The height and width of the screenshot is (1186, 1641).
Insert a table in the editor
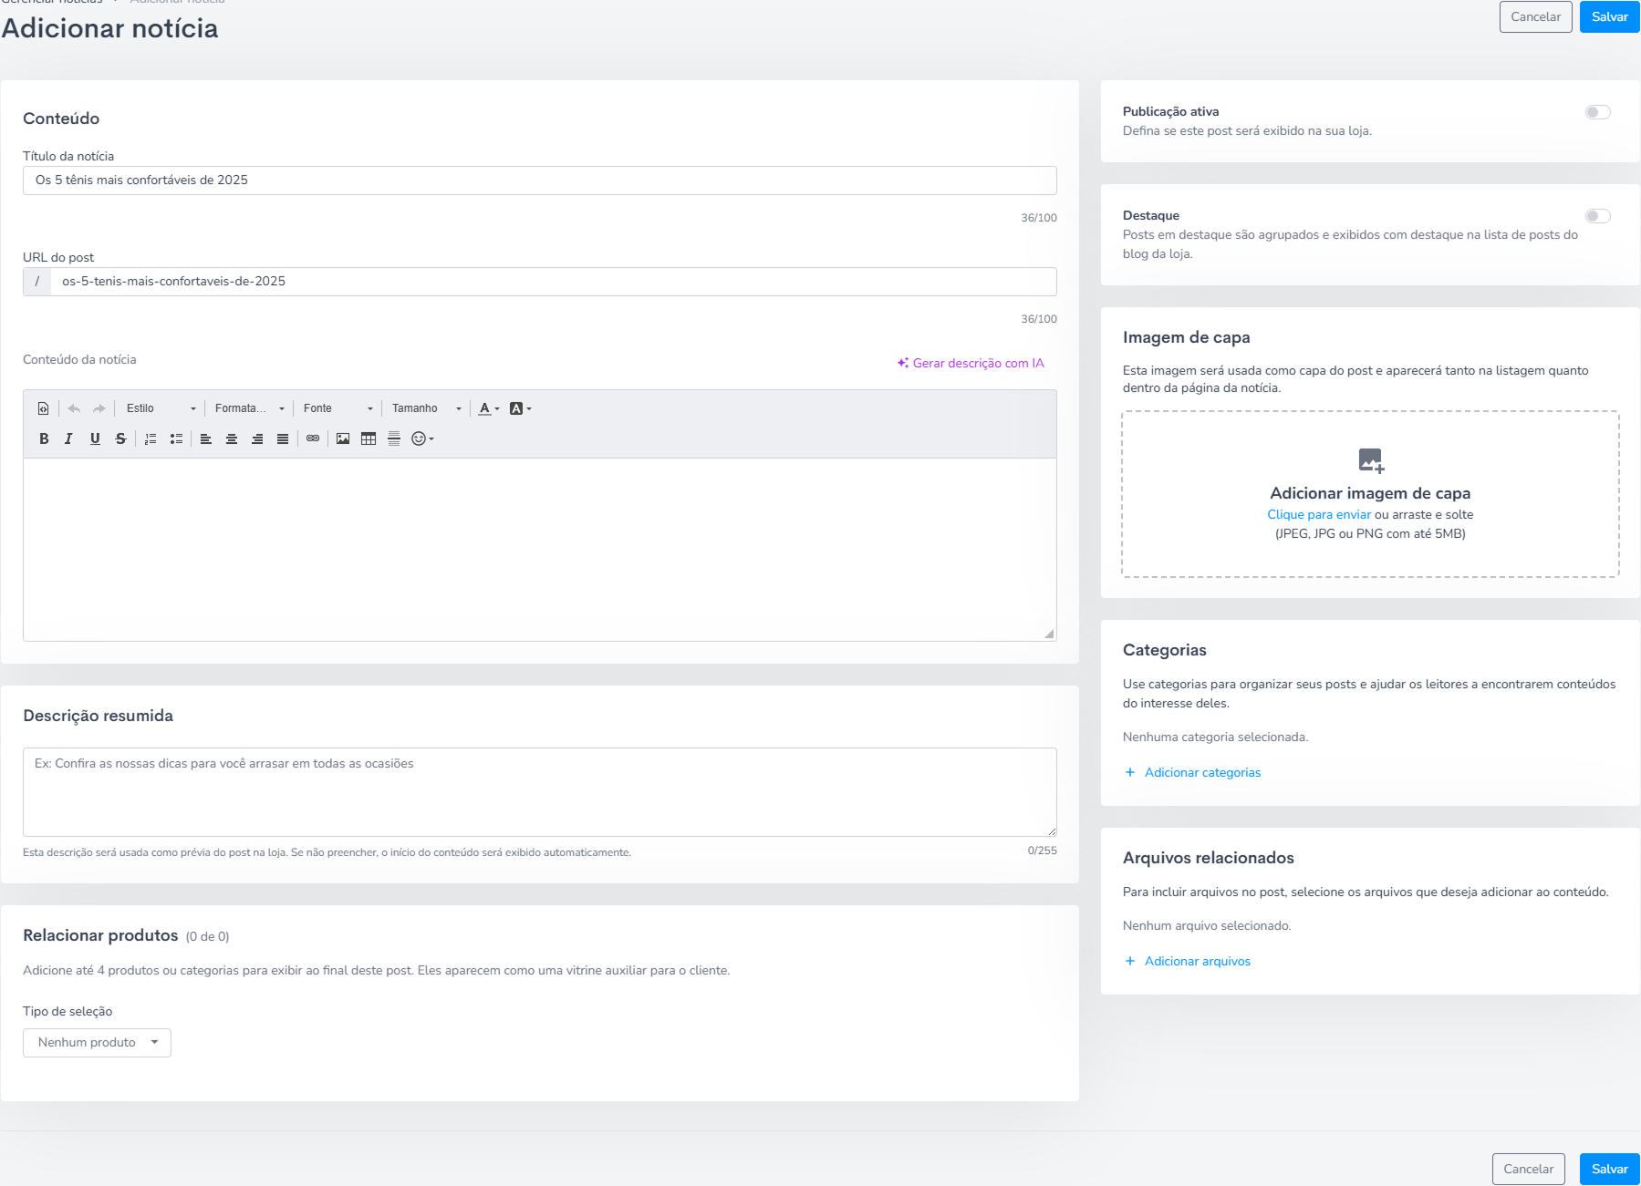pos(369,438)
